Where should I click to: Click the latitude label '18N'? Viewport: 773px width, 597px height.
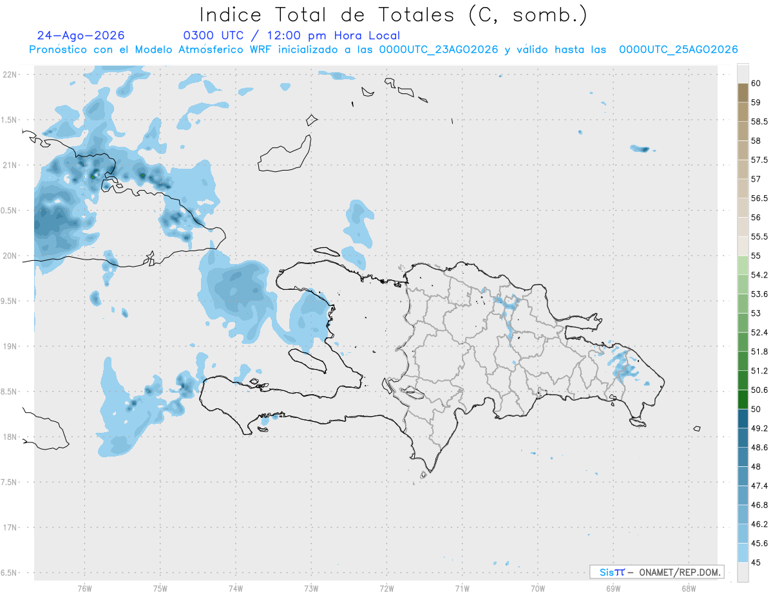[10, 437]
